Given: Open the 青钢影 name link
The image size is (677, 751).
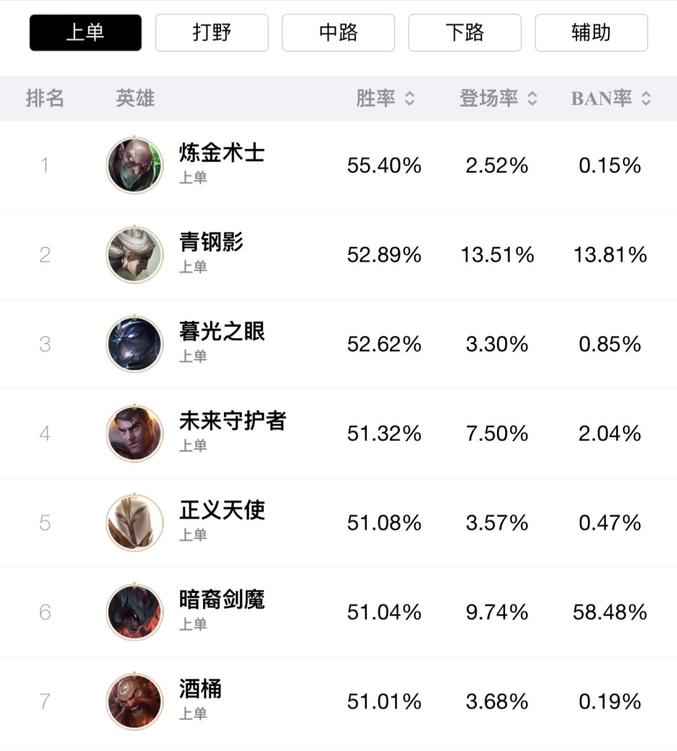Looking at the screenshot, I should (211, 241).
